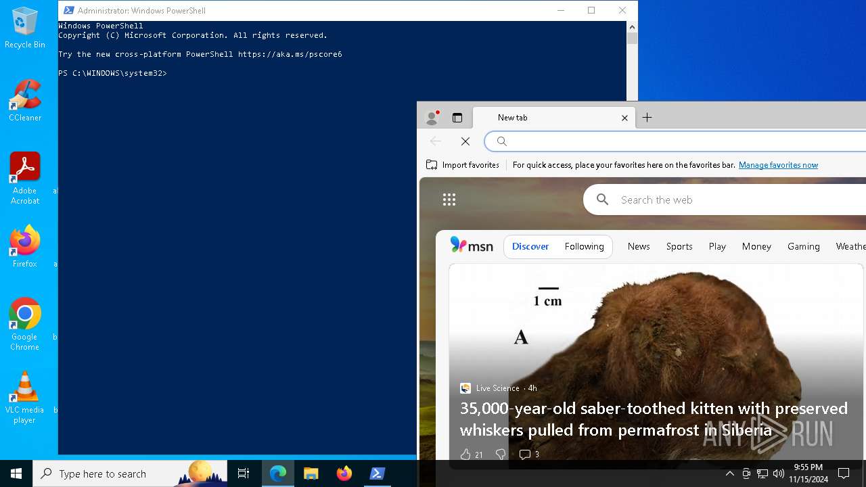Click the msn logo
Screen dimensions: 866x487
(x=472, y=246)
